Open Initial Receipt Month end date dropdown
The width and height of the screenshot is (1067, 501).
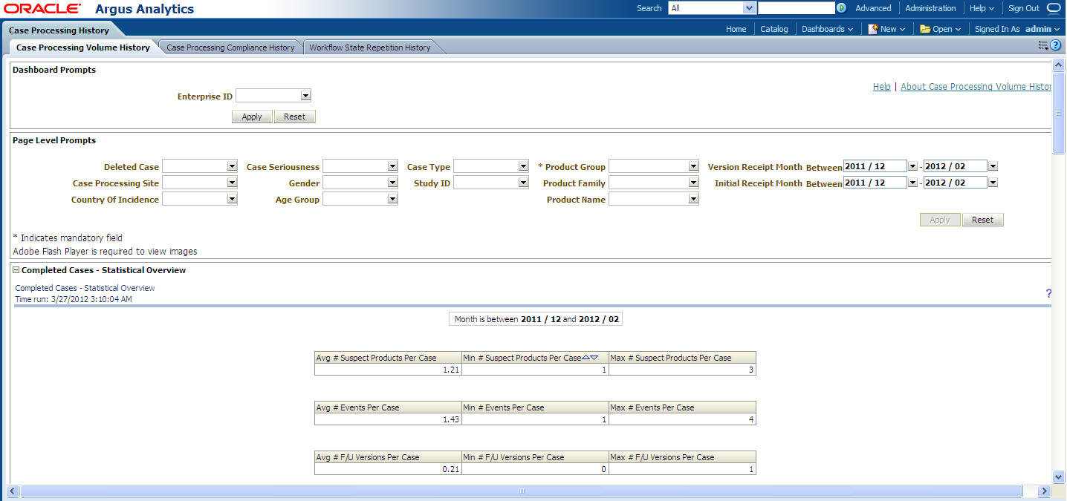tap(993, 183)
